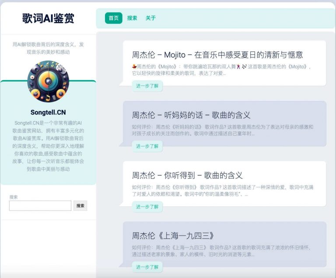Click 进一步了解 under 听妈妈的话 post
Screen dimensions: 336x278
coord(147,146)
